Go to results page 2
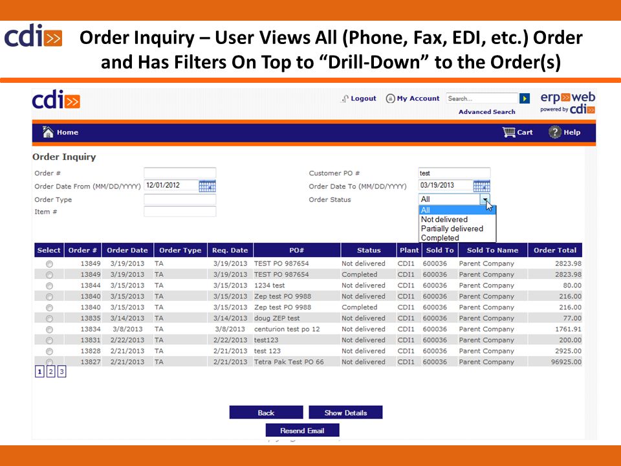The image size is (621, 466). 50,372
